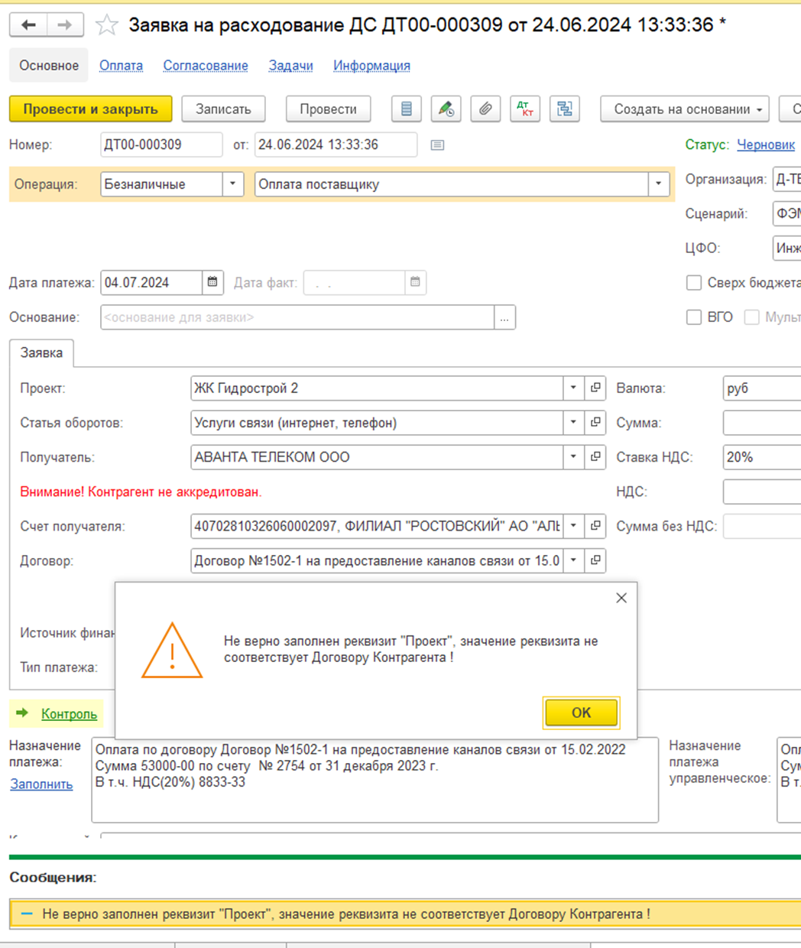Open calendar picker for Дата платежа

tap(212, 282)
